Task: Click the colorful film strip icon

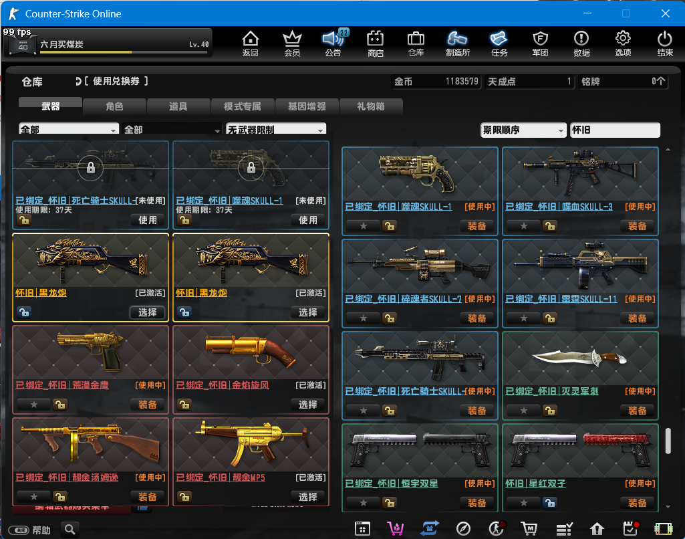Action: (663, 529)
